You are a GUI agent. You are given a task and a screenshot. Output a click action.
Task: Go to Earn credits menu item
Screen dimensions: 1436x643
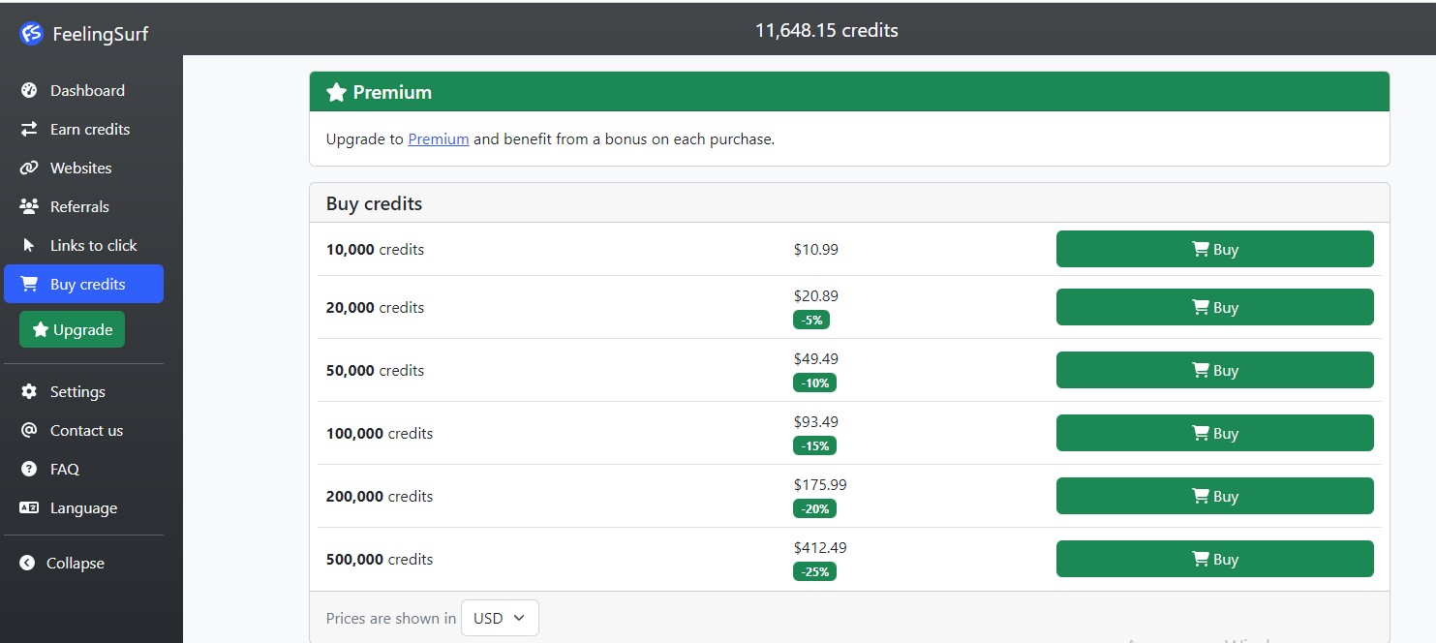pos(89,129)
